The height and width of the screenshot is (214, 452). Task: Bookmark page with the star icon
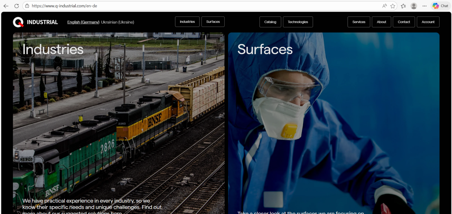[x=393, y=6]
